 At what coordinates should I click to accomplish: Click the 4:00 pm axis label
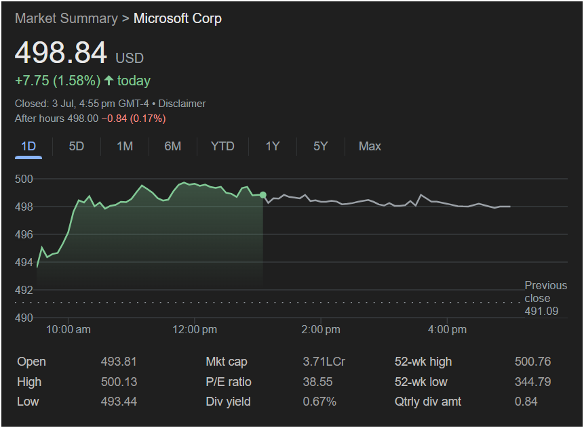point(447,329)
